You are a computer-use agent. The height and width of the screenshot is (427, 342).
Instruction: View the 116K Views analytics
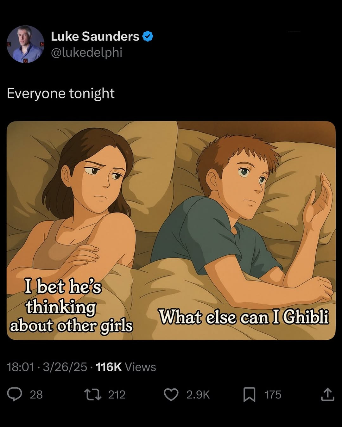(x=126, y=367)
